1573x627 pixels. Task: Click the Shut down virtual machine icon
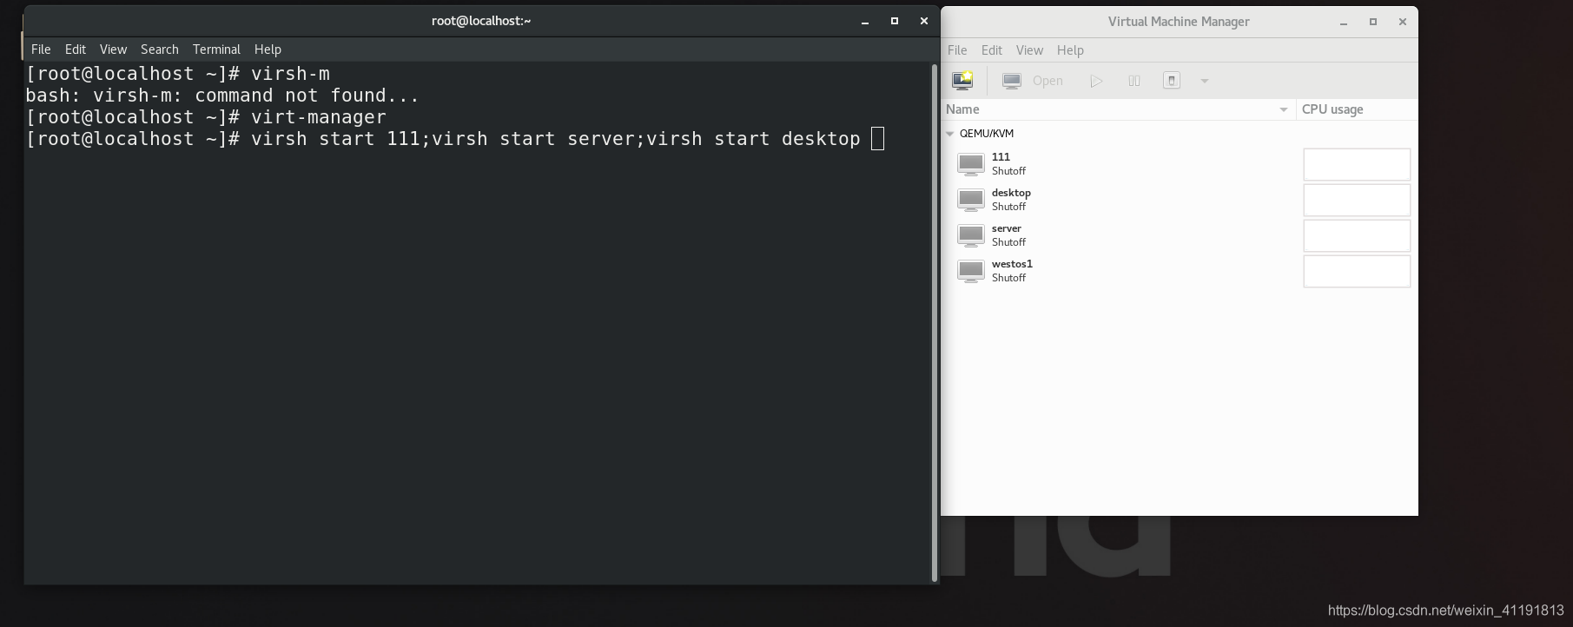[1172, 81]
